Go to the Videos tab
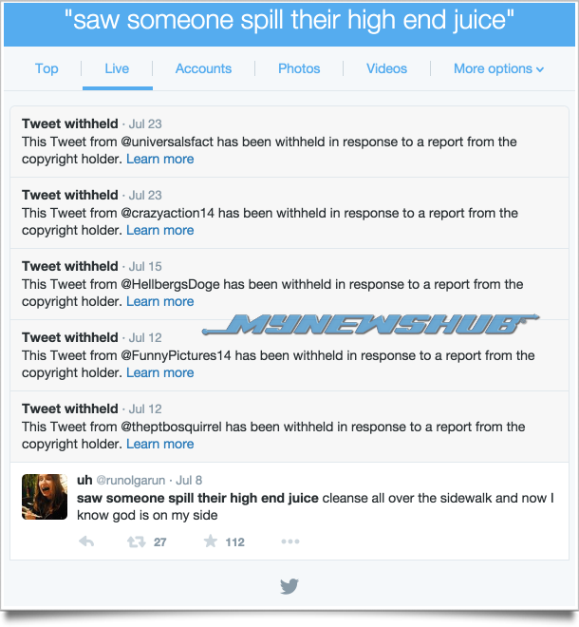Image resolution: width=579 pixels, height=627 pixels. click(387, 68)
